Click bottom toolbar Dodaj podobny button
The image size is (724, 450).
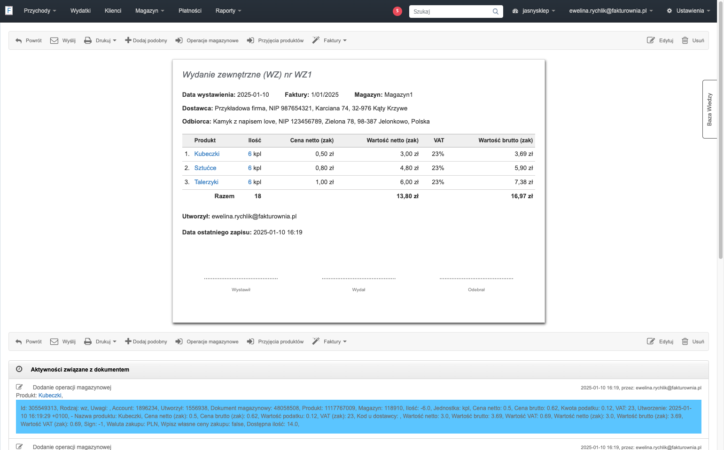click(x=146, y=341)
